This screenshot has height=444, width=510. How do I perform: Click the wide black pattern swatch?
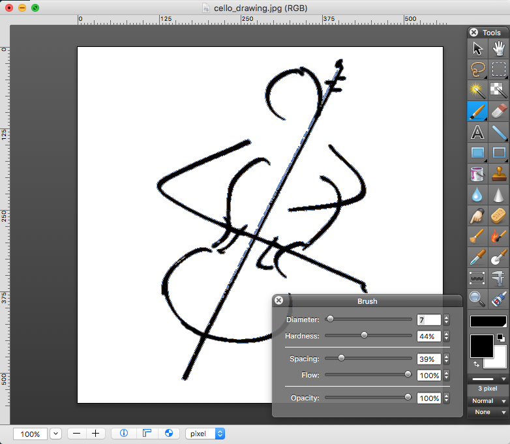pos(488,321)
